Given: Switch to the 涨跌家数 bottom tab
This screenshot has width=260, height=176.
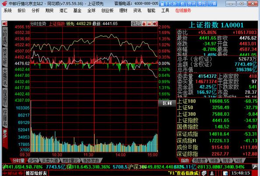Looking at the screenshot, I should [91, 160].
